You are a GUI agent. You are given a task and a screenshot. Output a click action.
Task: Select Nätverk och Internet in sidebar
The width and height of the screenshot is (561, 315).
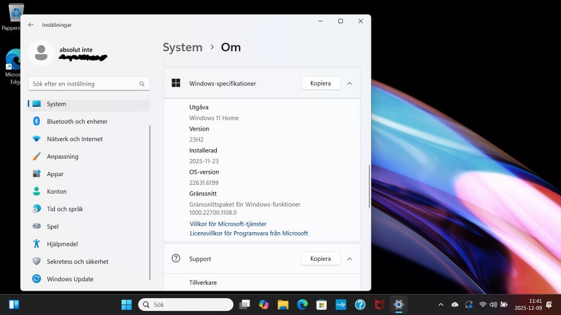tap(74, 139)
